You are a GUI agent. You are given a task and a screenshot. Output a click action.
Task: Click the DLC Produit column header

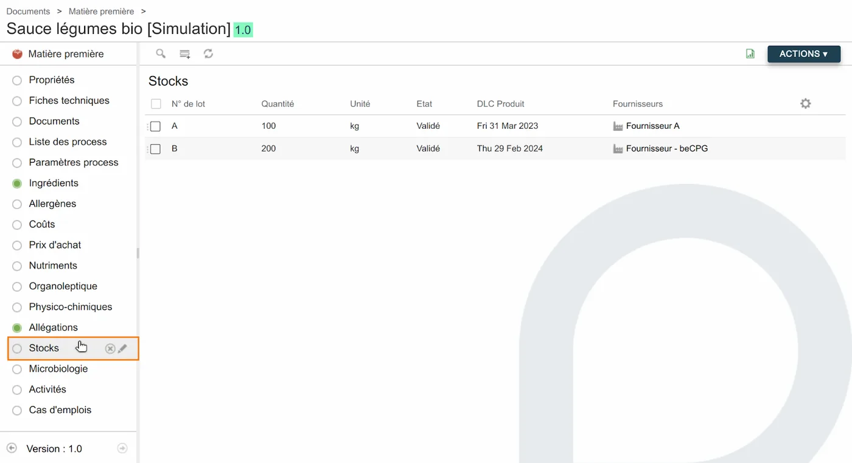pyautogui.click(x=500, y=104)
